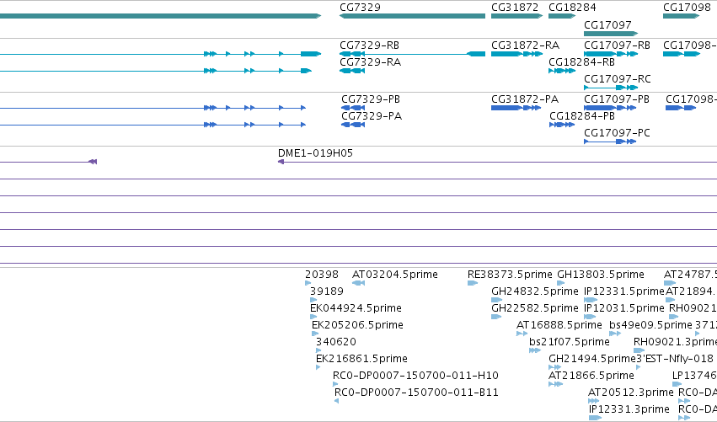Click the AT21866.5prime EST label

(x=591, y=376)
